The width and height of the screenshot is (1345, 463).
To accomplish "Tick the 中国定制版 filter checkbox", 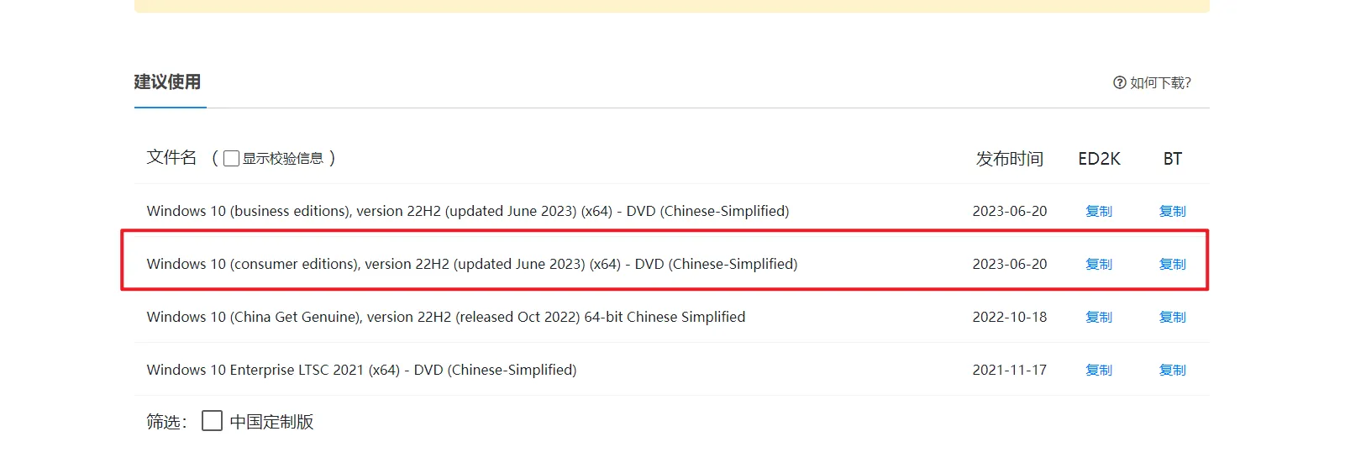I will pos(213,421).
